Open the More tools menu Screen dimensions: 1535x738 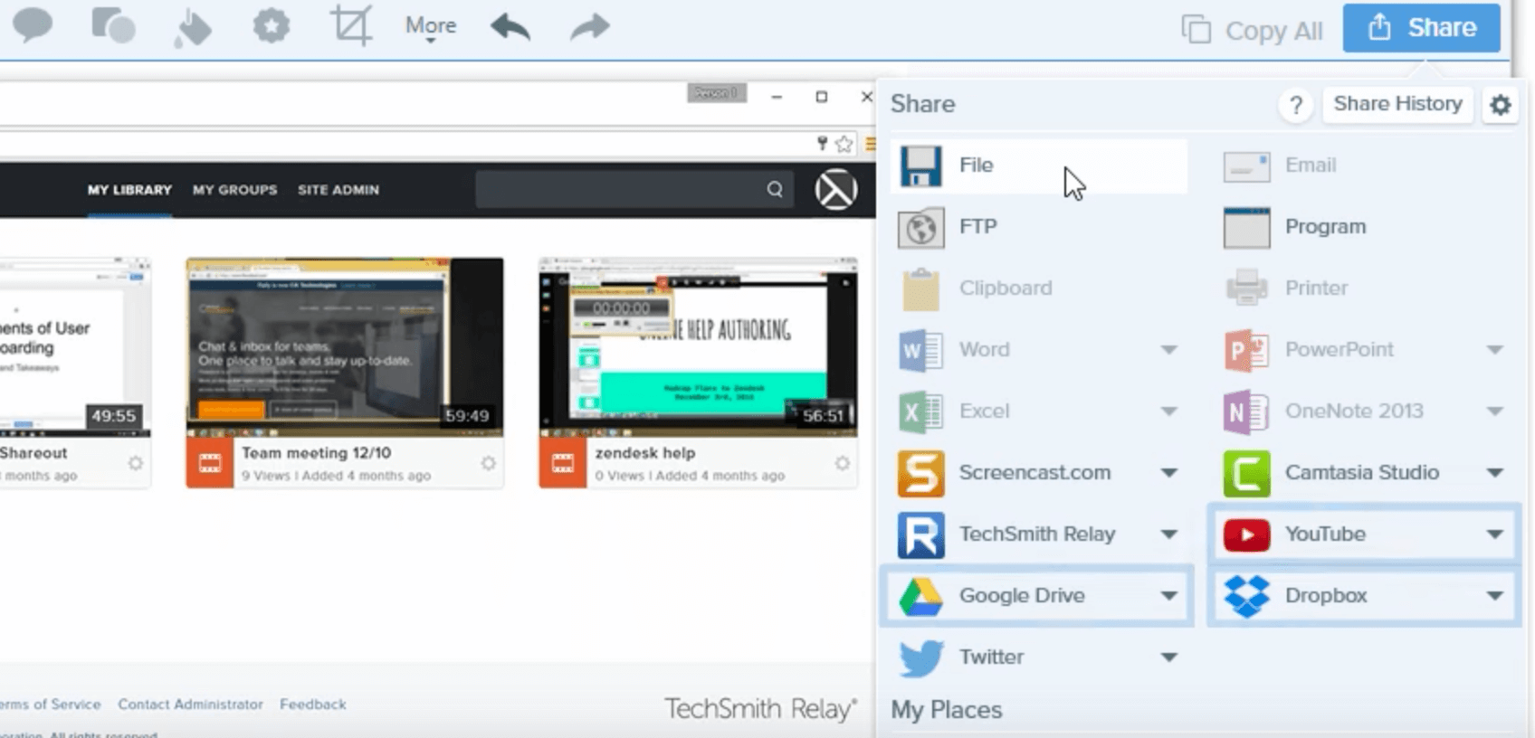(431, 27)
